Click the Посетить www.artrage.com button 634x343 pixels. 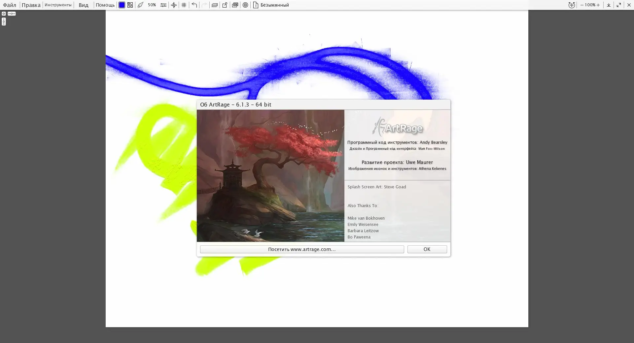click(302, 249)
